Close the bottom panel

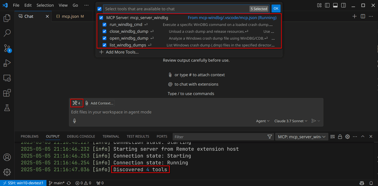370,137
